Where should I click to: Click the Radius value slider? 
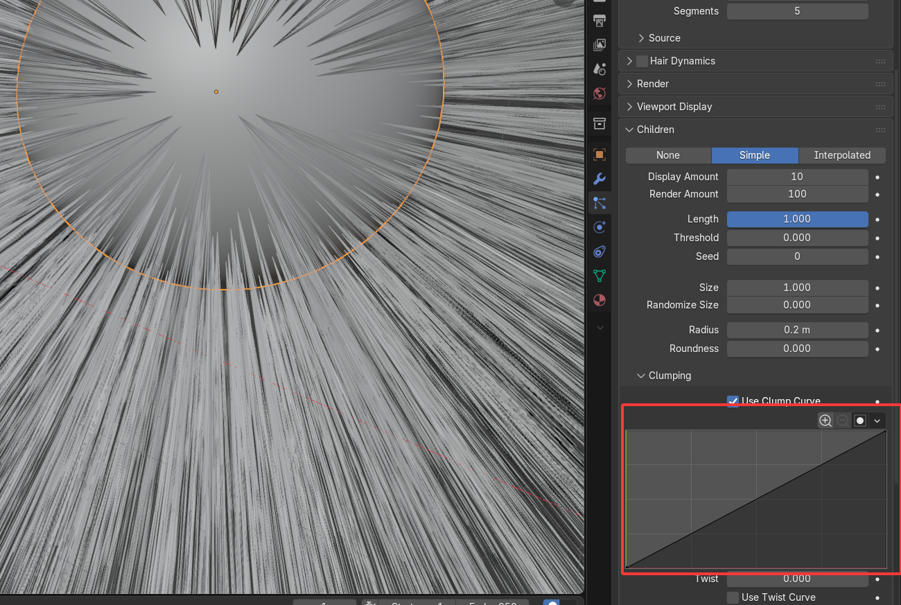pyautogui.click(x=797, y=330)
